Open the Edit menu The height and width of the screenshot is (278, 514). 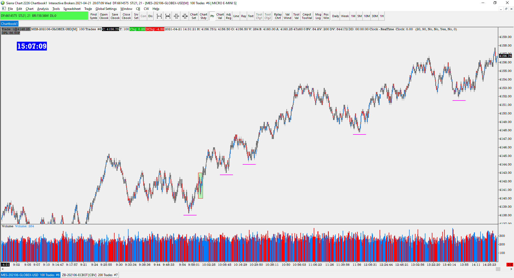(19, 9)
